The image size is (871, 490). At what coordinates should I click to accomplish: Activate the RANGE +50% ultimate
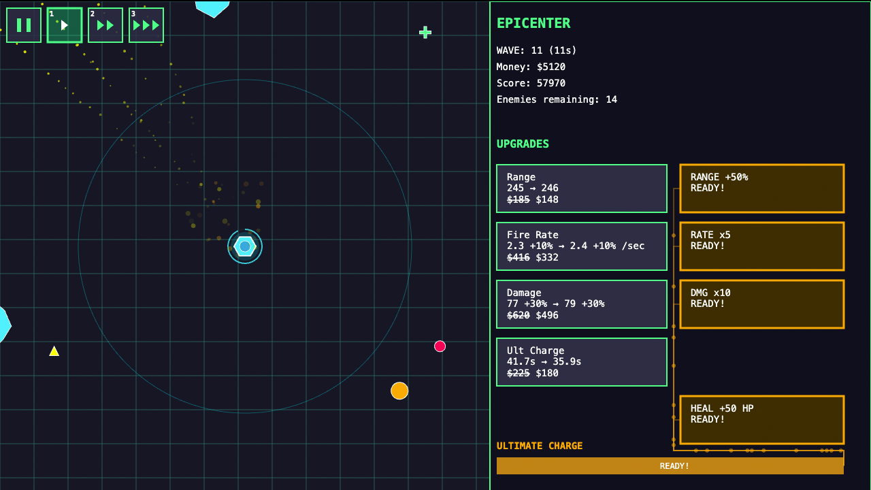(x=762, y=189)
